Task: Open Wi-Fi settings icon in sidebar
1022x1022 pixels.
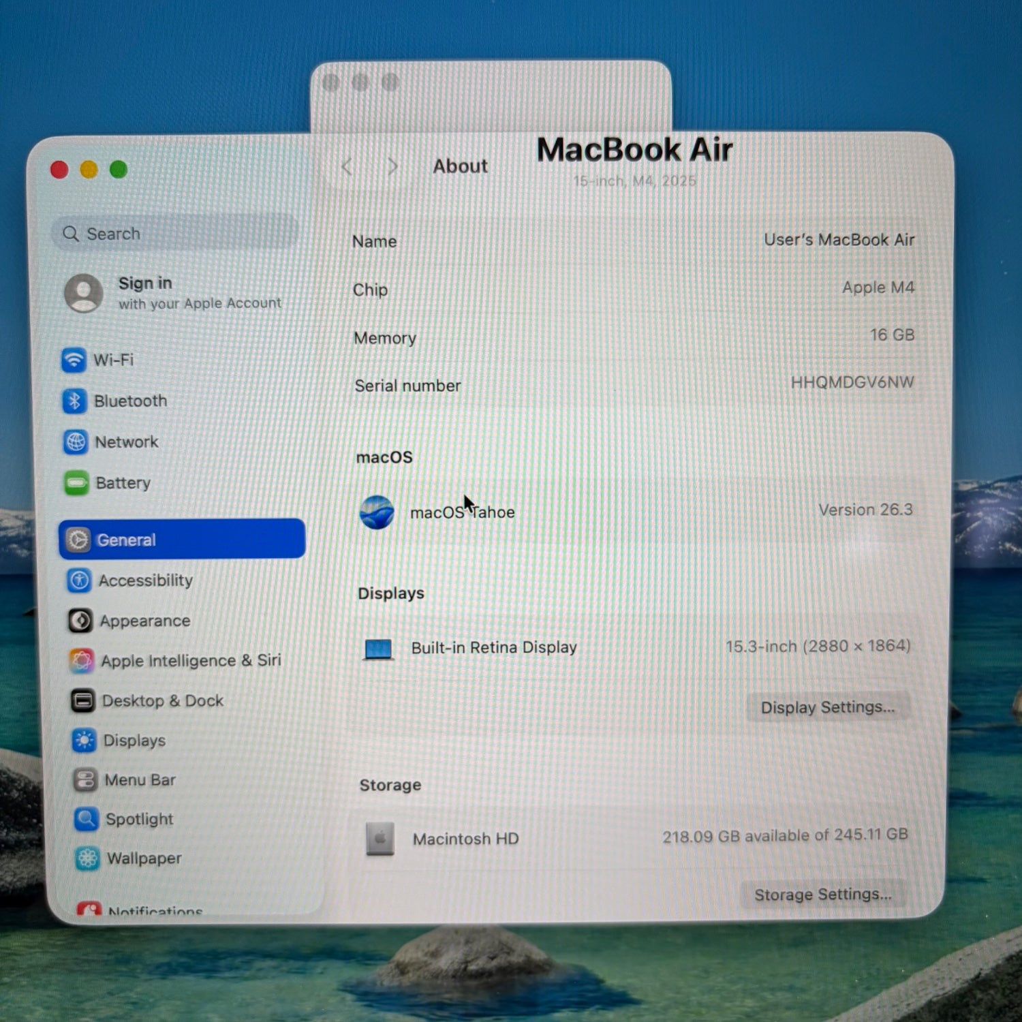Action: [74, 360]
